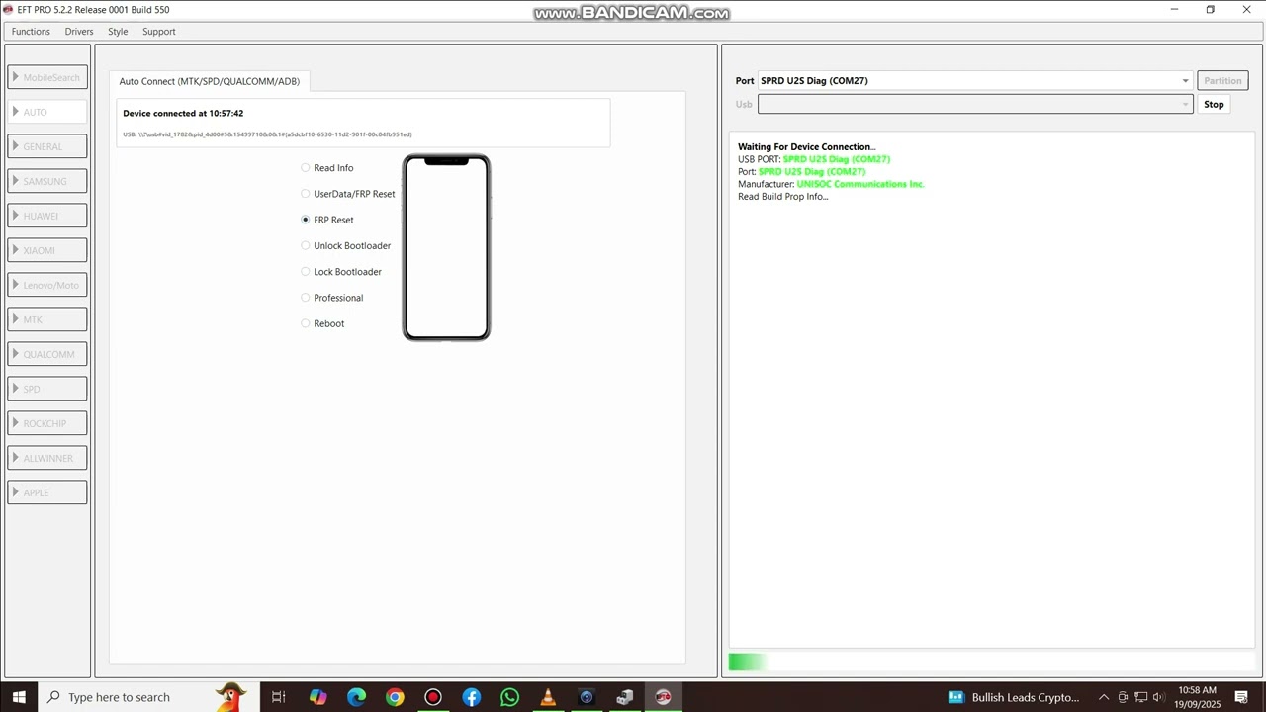Expand the MTK sidebar section
This screenshot has height=712, width=1266.
[47, 319]
